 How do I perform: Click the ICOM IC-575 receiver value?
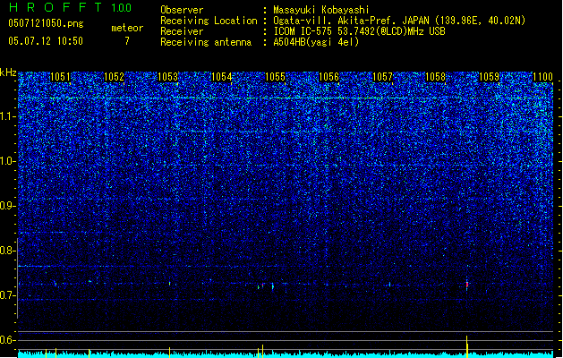tap(359, 31)
